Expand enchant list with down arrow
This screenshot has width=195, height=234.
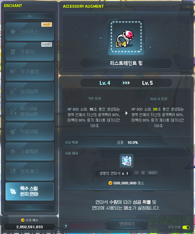tap(30, 207)
